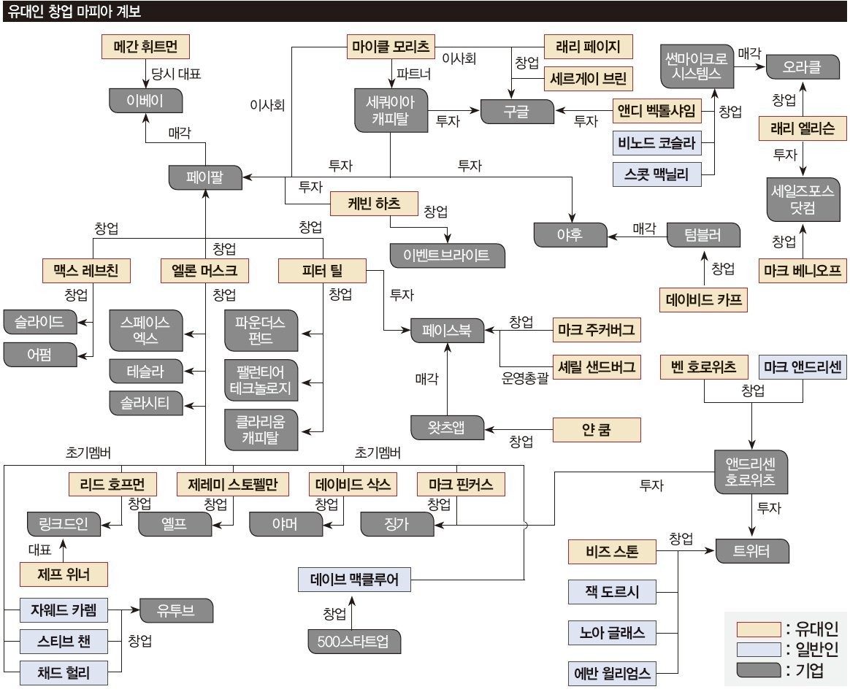Click the 피터 틸 person box
850x692 pixels.
coord(322,272)
